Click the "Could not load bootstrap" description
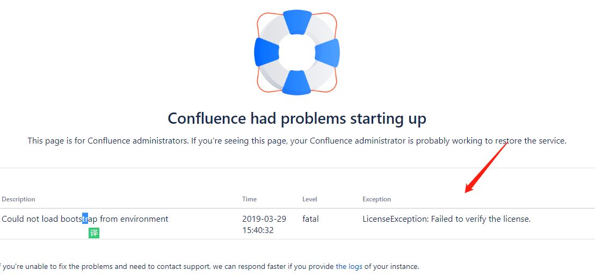Image resolution: width=595 pixels, height=278 pixels. tap(85, 219)
